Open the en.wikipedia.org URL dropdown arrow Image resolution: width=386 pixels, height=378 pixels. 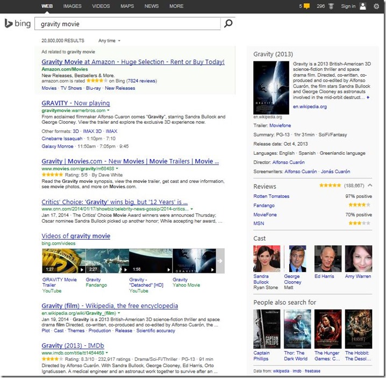[119, 313]
